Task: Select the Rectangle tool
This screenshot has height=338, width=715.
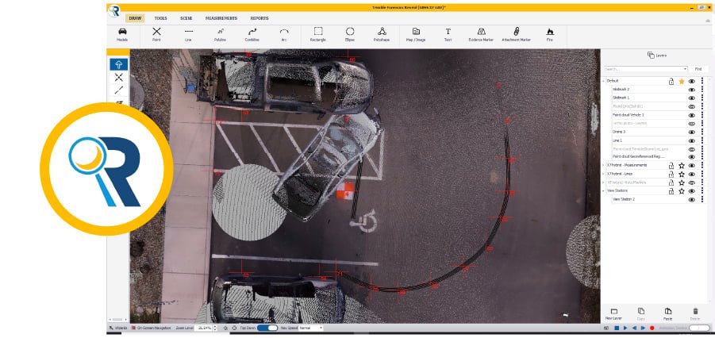Action: pos(318,35)
